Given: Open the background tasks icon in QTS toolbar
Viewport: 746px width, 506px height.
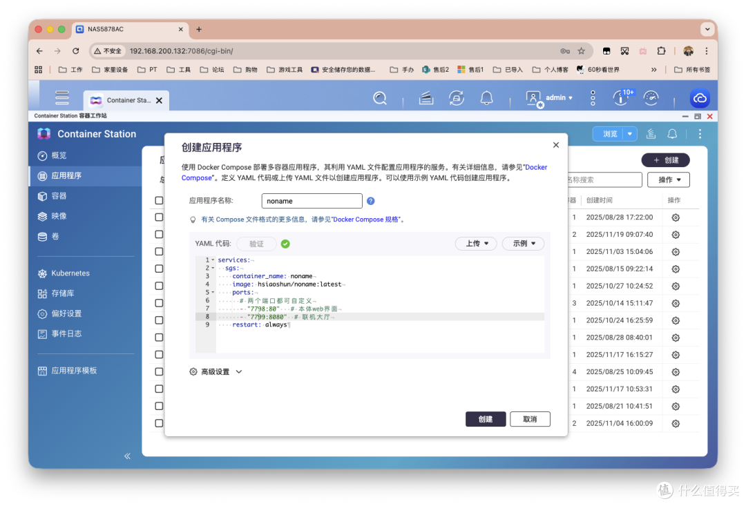Looking at the screenshot, I should (x=425, y=99).
